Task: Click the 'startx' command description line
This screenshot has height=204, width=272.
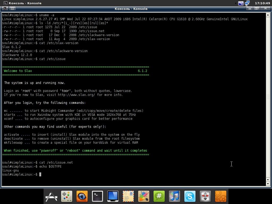Action: [70, 114]
